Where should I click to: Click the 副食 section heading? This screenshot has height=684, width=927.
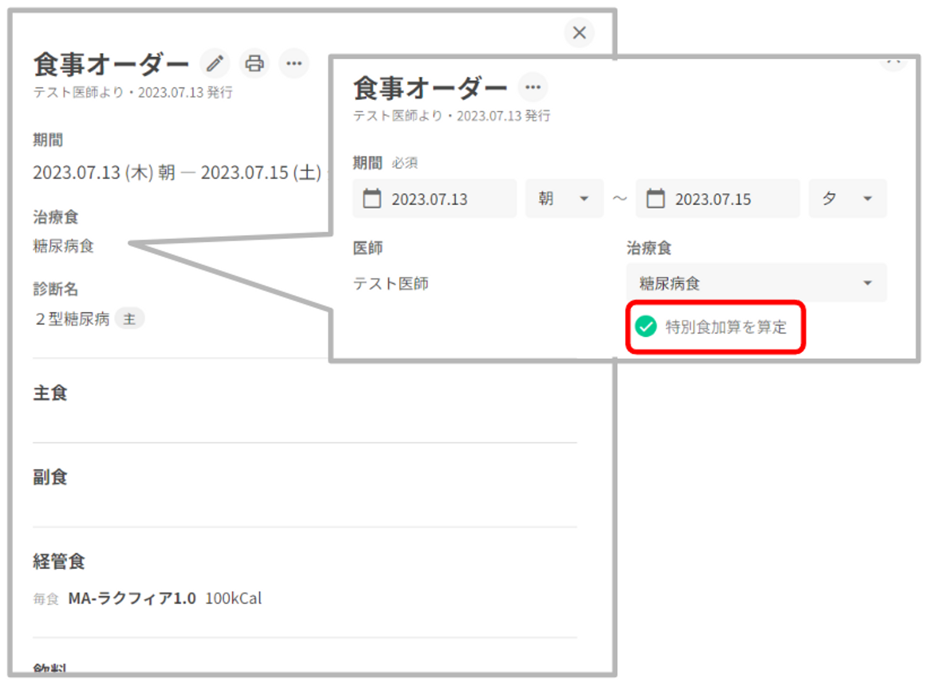coord(50,477)
